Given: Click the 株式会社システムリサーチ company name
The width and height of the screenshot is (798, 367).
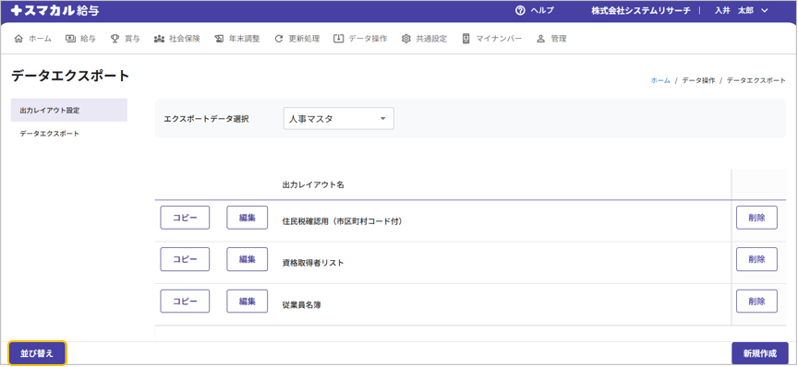Looking at the screenshot, I should click(641, 10).
